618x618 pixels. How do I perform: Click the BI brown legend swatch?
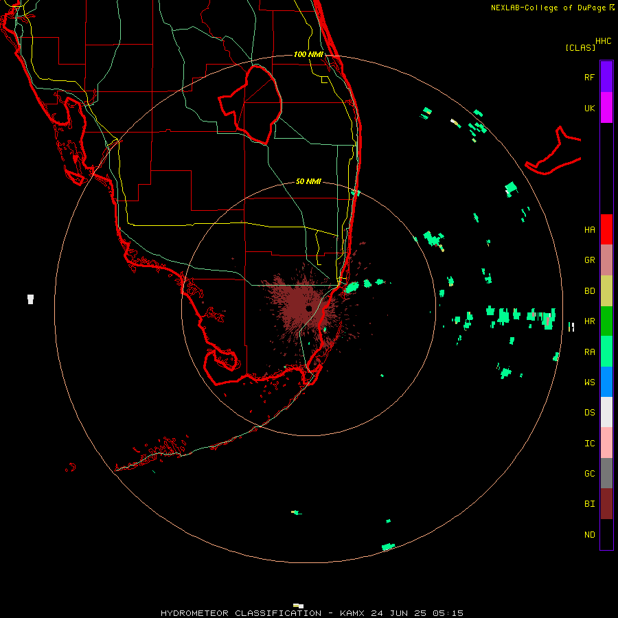click(x=606, y=504)
